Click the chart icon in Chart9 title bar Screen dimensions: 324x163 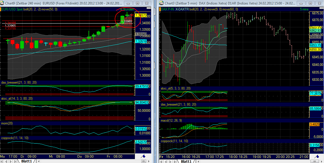tap(3, 3)
